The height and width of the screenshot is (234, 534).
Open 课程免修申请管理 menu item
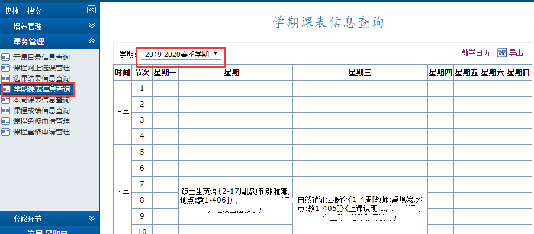pyautogui.click(x=41, y=121)
